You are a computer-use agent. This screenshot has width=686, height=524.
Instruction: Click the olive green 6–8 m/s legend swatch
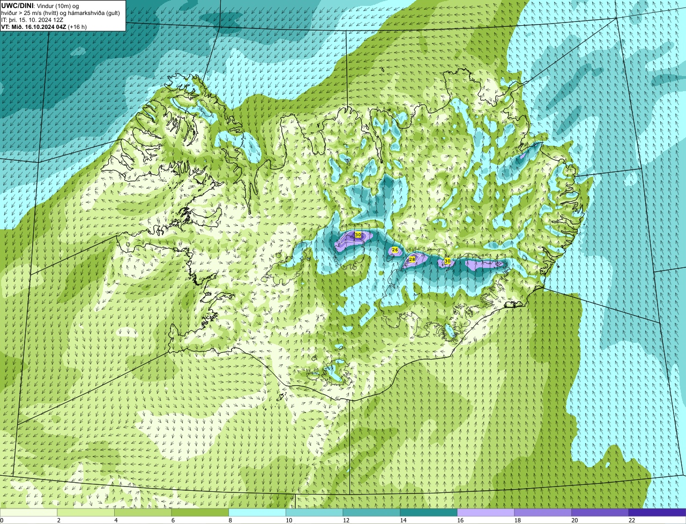point(200,512)
